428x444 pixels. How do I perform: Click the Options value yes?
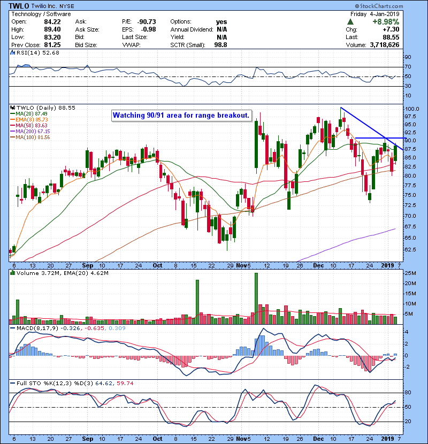pyautogui.click(x=221, y=22)
